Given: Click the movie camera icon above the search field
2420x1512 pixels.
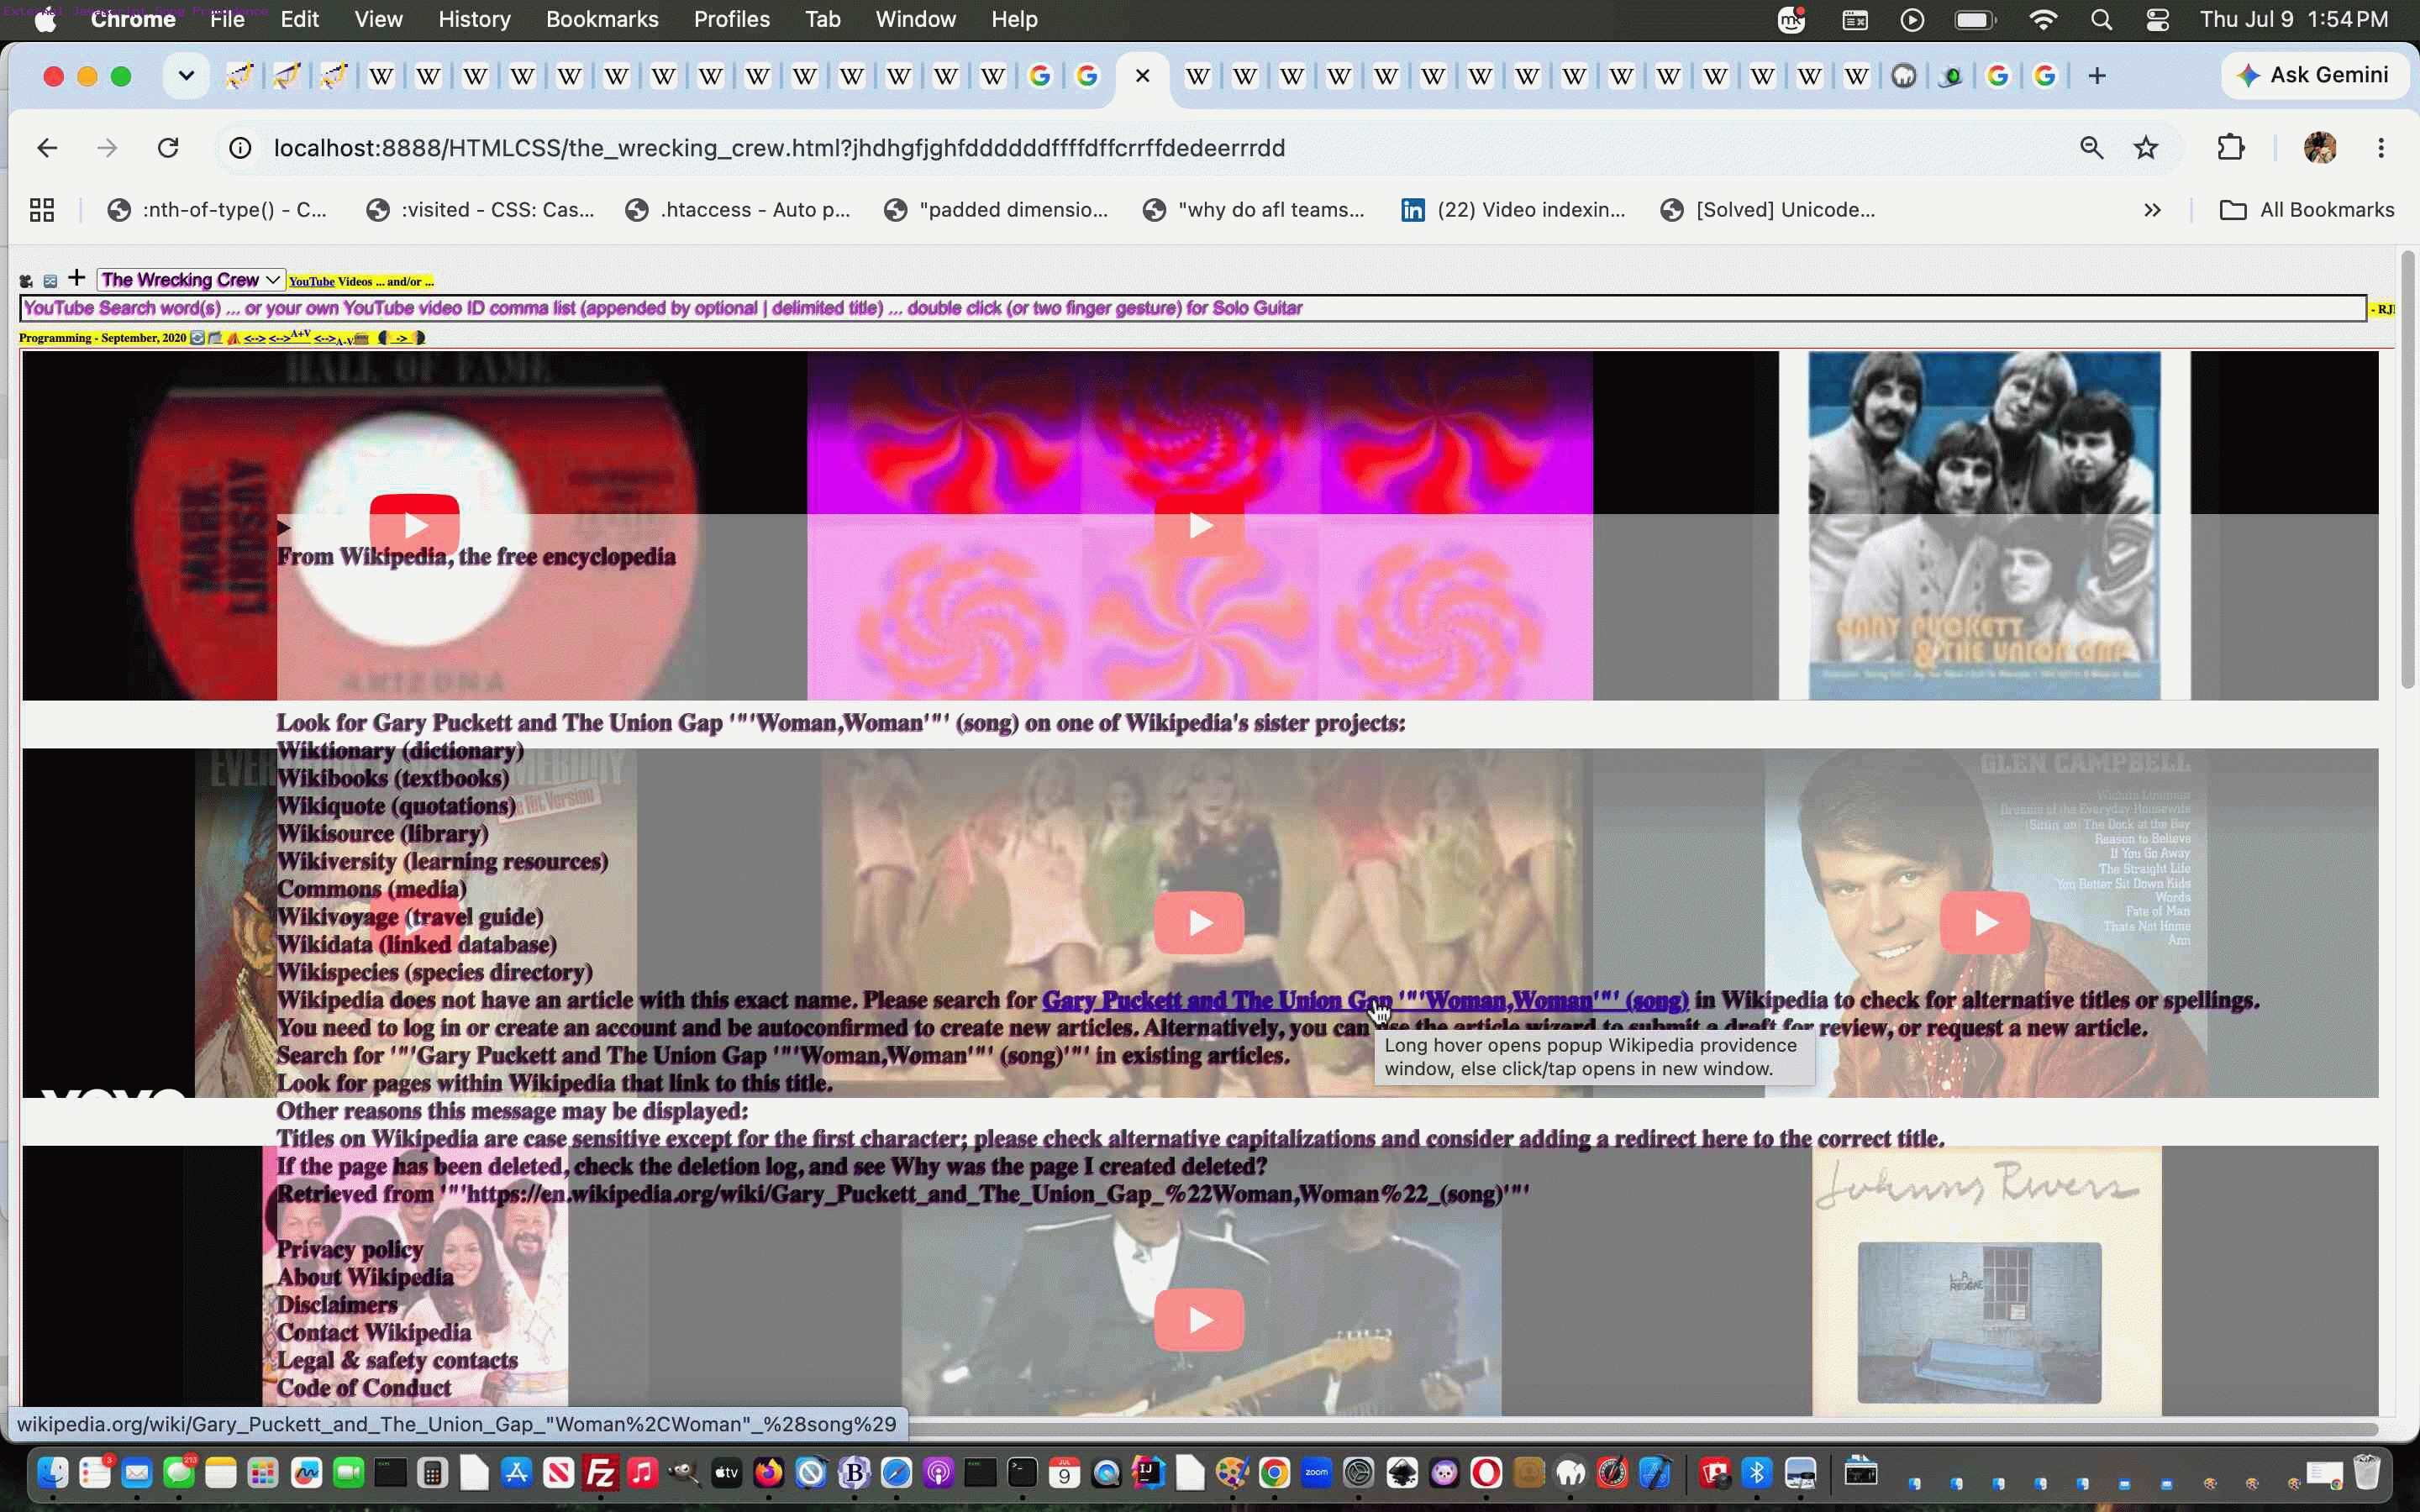Looking at the screenshot, I should pos(26,281).
